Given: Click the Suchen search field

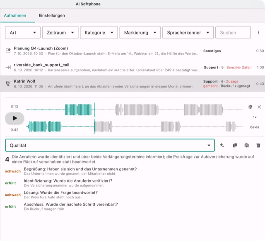Looking at the screenshot, I should (x=233, y=32).
